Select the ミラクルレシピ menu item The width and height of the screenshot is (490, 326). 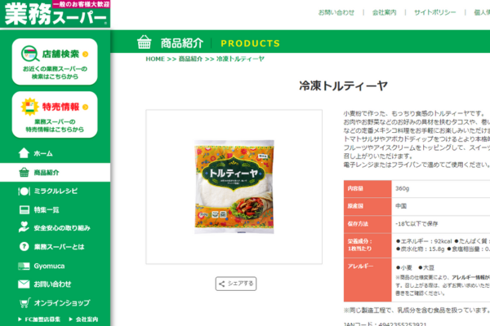[x=55, y=192]
